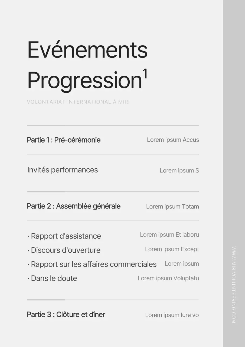Click the "Partie 3 : Clôture et dîner" heading
Viewport: 245px width, 347px height.
tap(66, 315)
